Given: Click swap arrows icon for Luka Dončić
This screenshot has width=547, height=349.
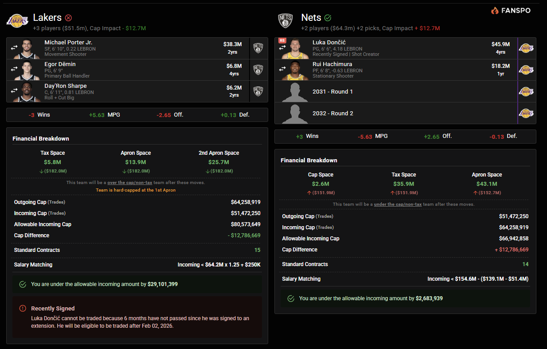Looking at the screenshot, I should click(x=282, y=47).
